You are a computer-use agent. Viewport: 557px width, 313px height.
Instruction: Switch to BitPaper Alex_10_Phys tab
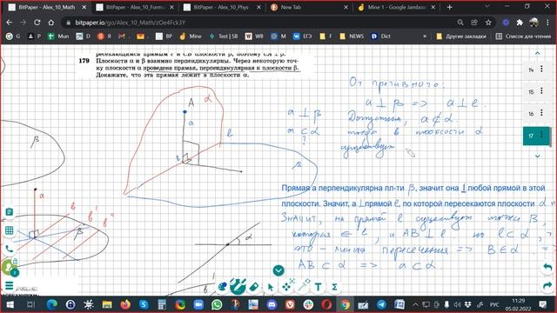click(222, 7)
